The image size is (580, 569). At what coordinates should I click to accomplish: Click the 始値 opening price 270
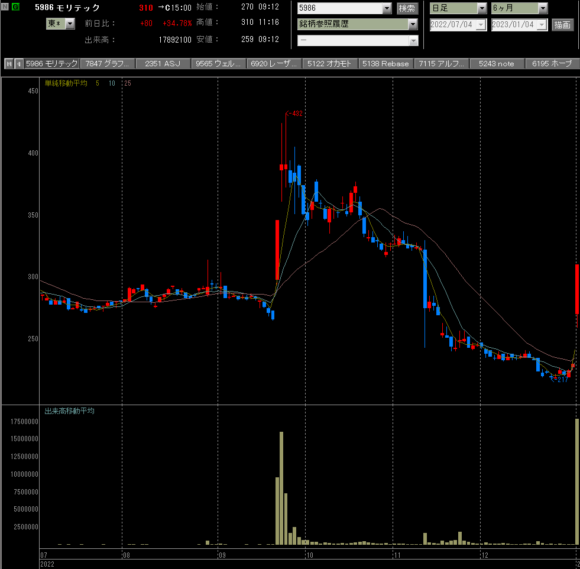pos(247,7)
